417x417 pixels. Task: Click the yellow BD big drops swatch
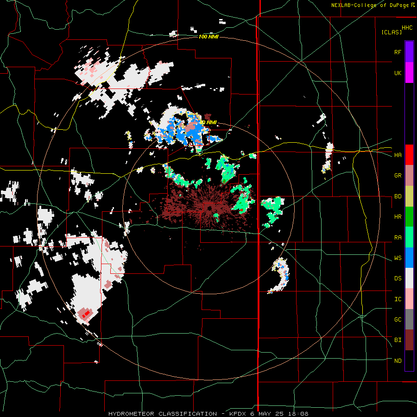[409, 196]
